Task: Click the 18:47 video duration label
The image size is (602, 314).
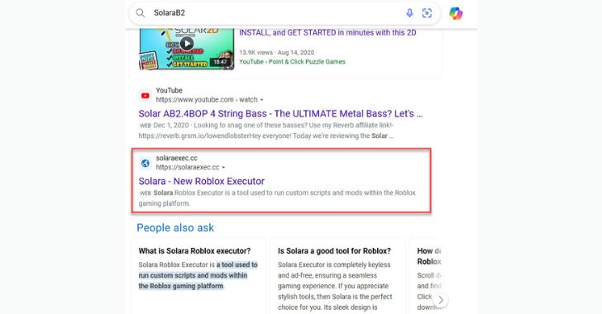Action: [220, 62]
